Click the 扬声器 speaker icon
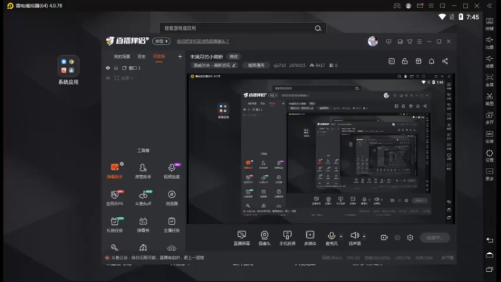 (354, 236)
